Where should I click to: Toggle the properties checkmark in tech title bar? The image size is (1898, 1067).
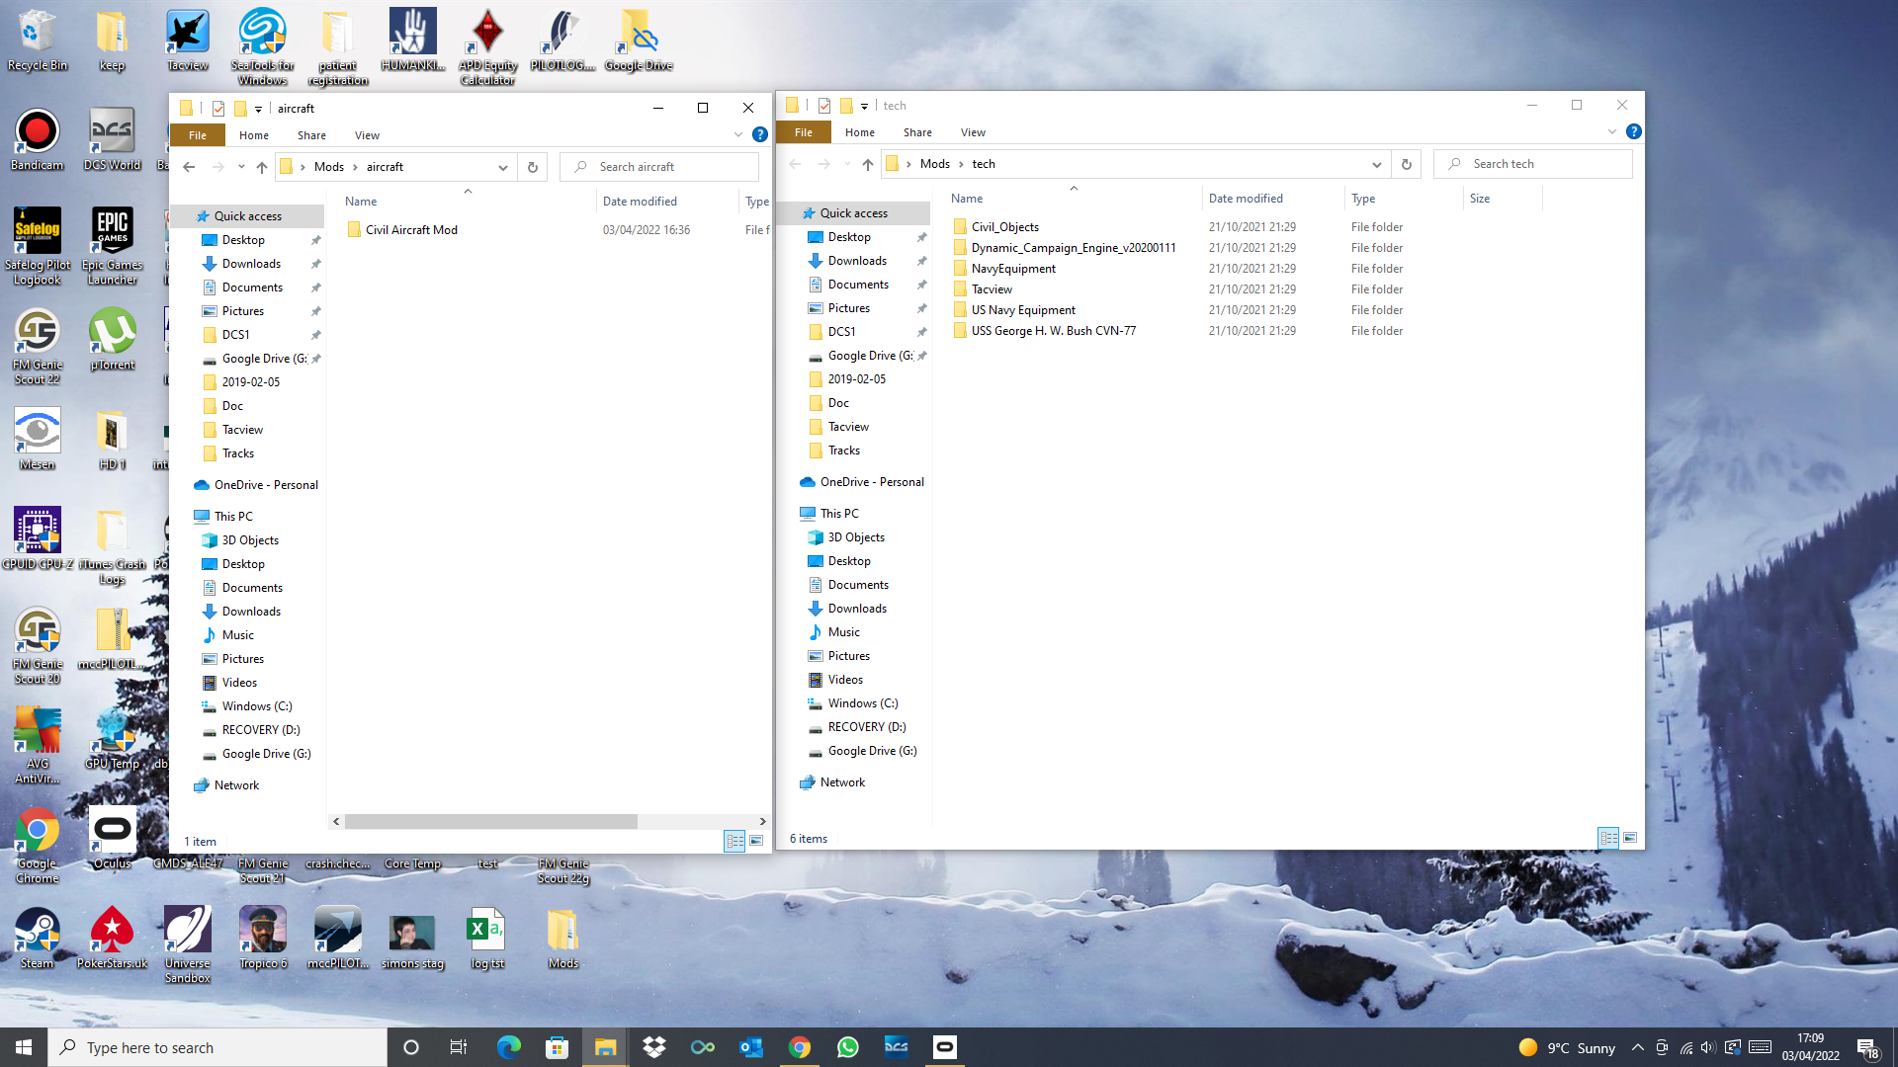point(824,106)
